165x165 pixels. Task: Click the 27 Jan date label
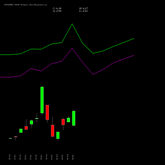pos(31,157)
